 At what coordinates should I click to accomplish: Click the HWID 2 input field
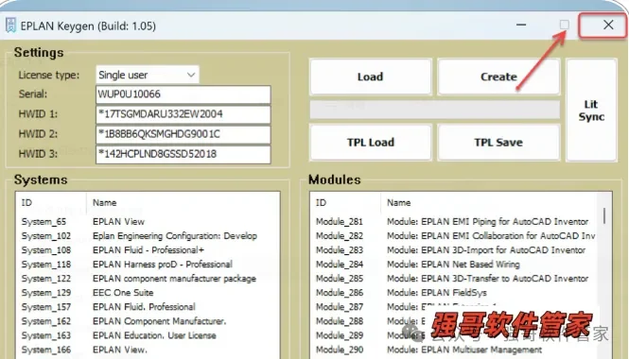click(x=183, y=134)
